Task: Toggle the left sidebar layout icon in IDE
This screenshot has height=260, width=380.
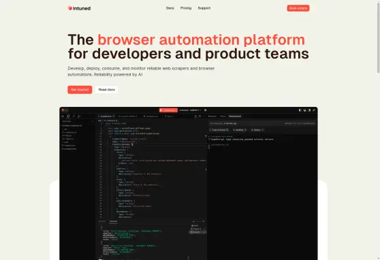Action: (x=300, y=110)
